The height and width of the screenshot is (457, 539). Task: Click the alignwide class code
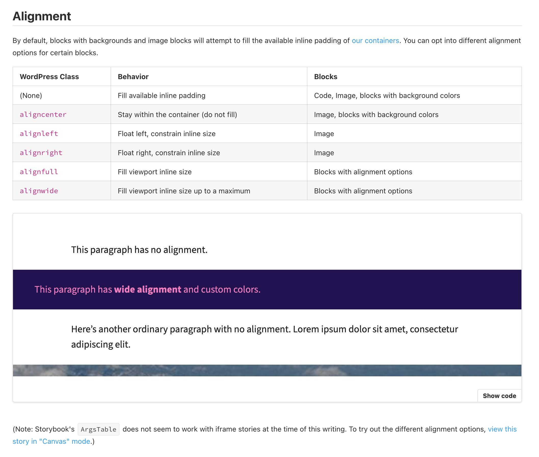39,191
